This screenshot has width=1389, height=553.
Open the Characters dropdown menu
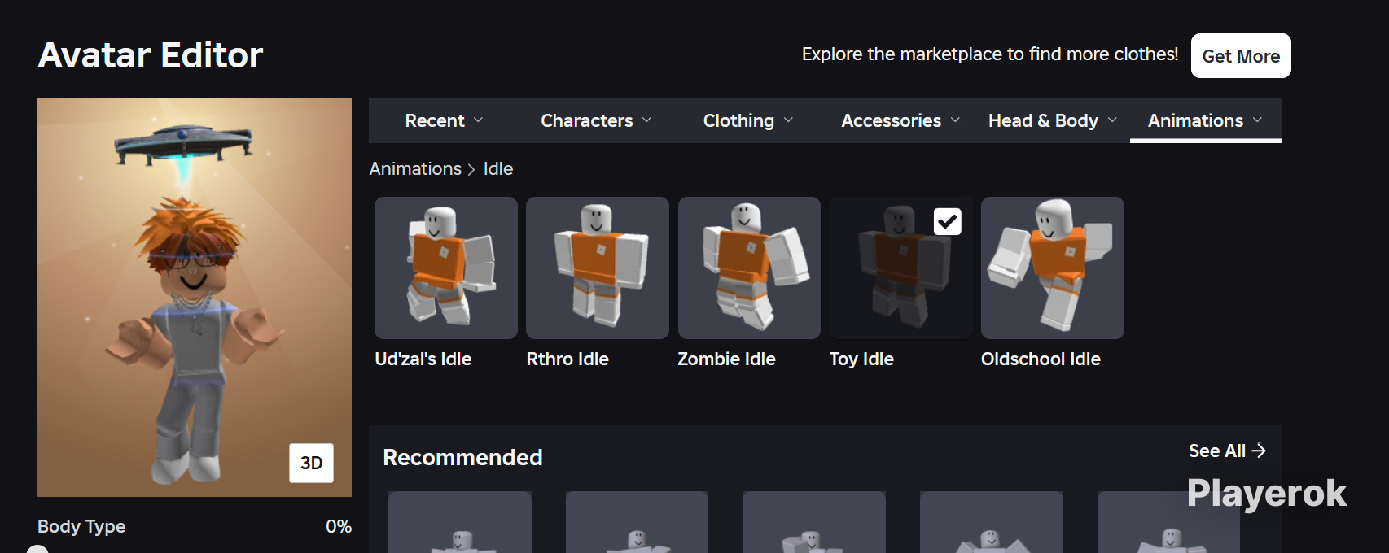click(x=596, y=120)
